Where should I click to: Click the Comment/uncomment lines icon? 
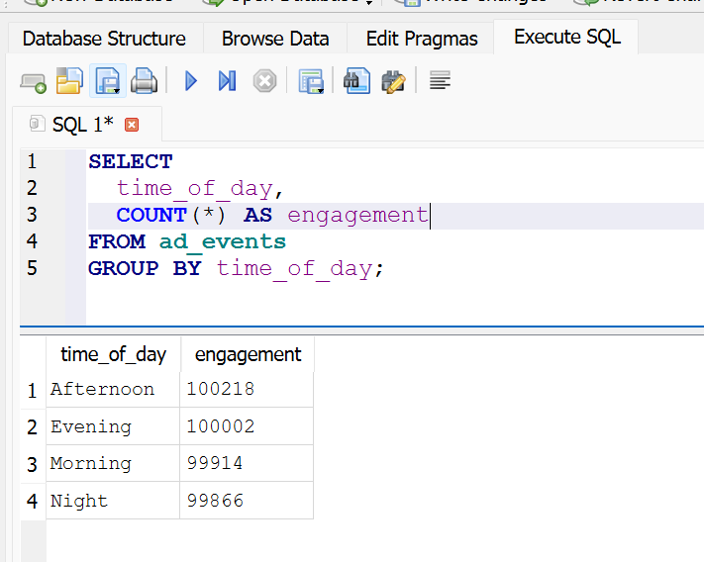point(440,82)
